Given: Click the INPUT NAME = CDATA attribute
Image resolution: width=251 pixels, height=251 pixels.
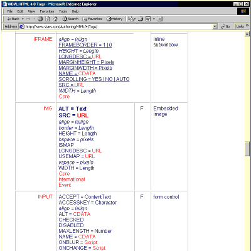Looking at the screenshot, I should point(77,237).
